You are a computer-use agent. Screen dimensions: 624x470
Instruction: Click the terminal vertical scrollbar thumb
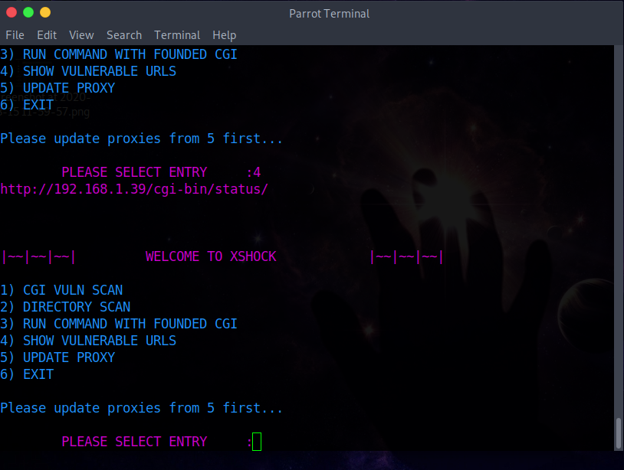(619, 433)
